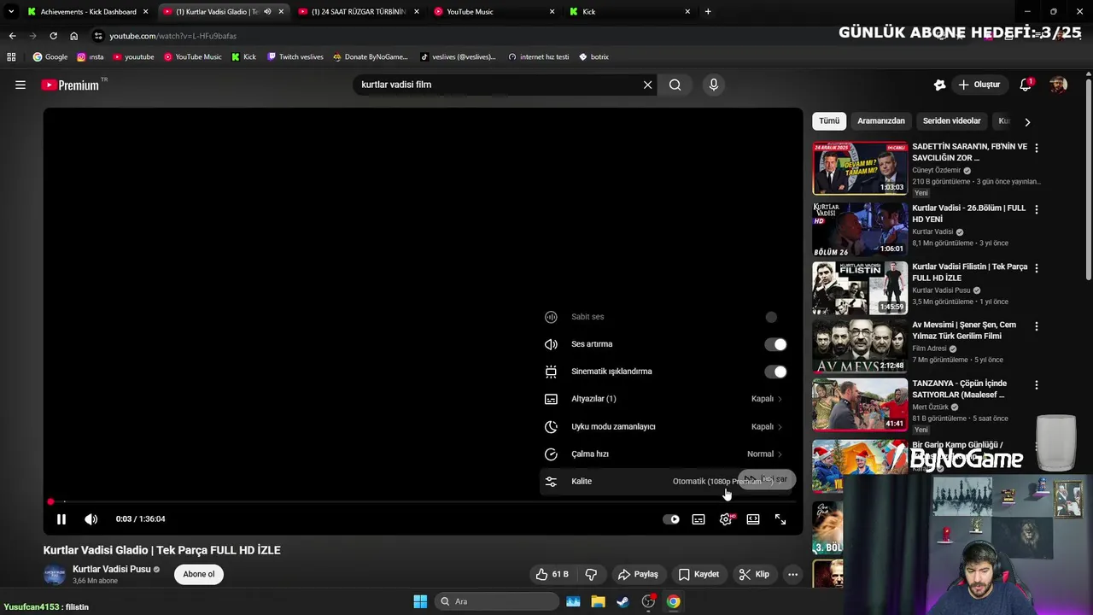
Task: Show more filter chips arrow
Action: [x=1027, y=122]
